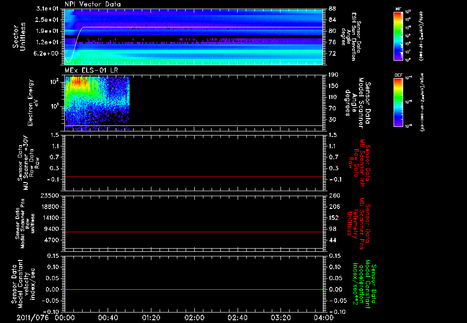Click the "00:40" time tick label
The width and height of the screenshot is (467, 323).
(x=108, y=318)
